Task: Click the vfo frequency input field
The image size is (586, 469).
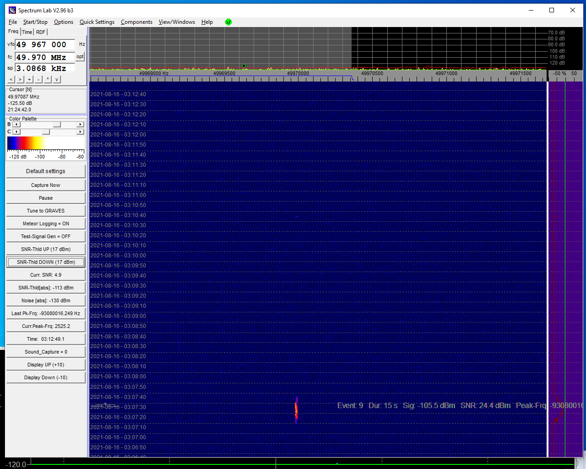Action: (45, 44)
